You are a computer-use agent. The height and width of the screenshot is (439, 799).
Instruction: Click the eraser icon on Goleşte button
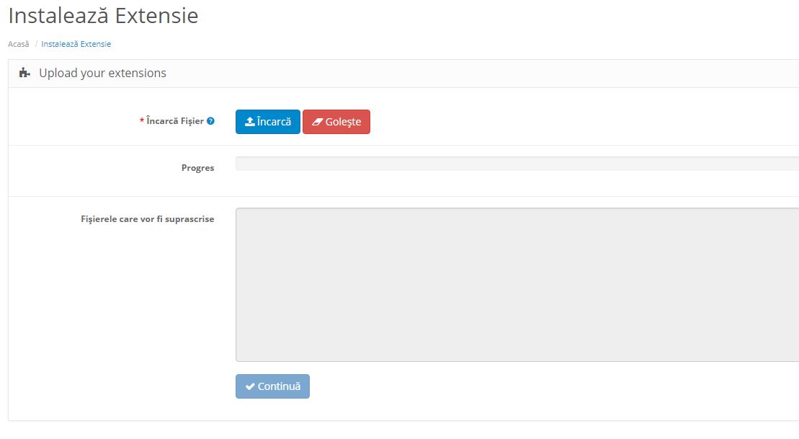pos(317,123)
